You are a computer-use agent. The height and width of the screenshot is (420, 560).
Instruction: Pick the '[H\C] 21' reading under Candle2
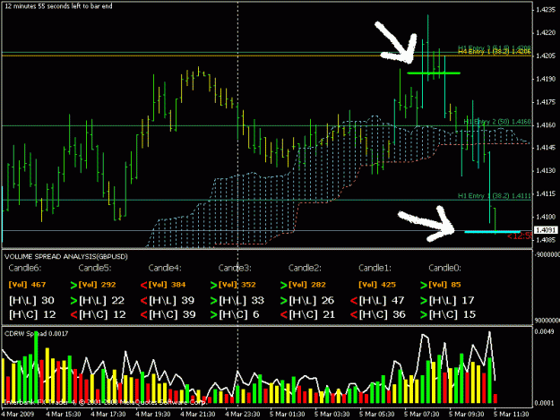click(313, 314)
